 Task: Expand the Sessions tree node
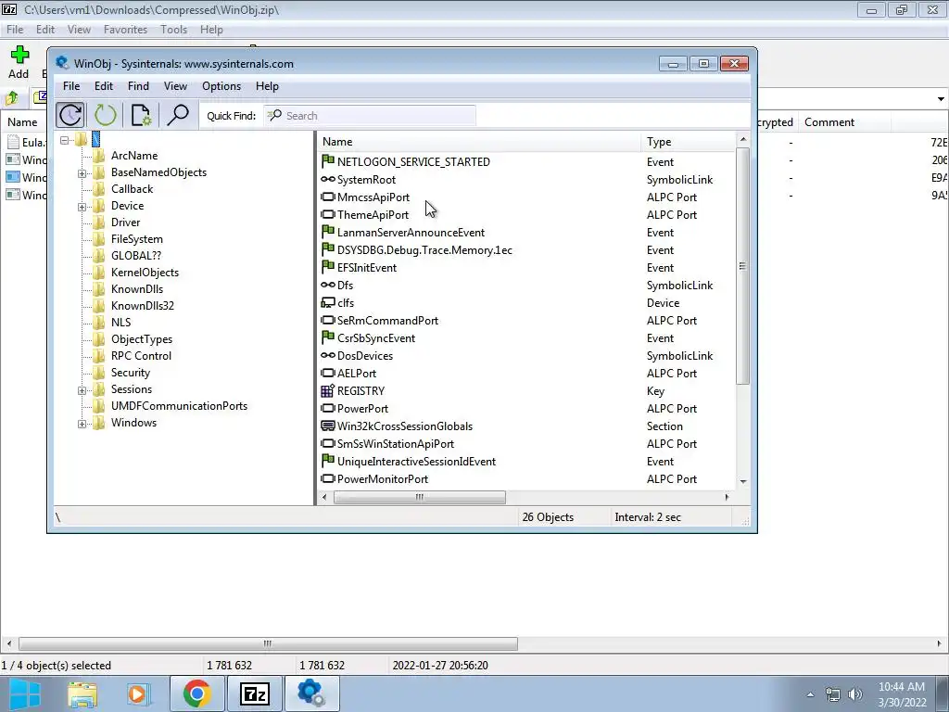click(82, 390)
